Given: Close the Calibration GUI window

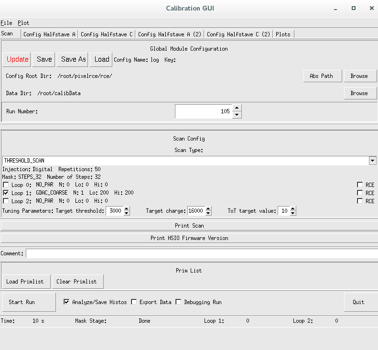Looking at the screenshot, I should coord(372,8).
